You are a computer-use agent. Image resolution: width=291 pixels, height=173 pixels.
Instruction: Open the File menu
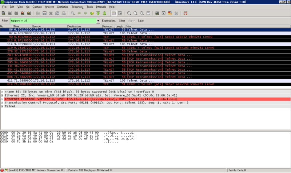click(x=4, y=7)
